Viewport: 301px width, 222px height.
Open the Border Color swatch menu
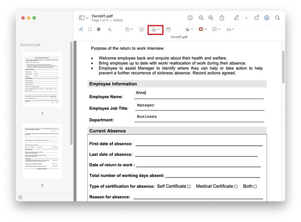click(203, 29)
